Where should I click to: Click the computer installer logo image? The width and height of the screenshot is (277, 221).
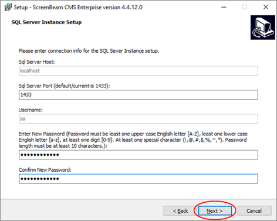pos(263,28)
